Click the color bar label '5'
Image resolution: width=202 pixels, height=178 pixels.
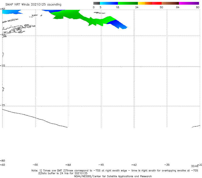[100, 7]
